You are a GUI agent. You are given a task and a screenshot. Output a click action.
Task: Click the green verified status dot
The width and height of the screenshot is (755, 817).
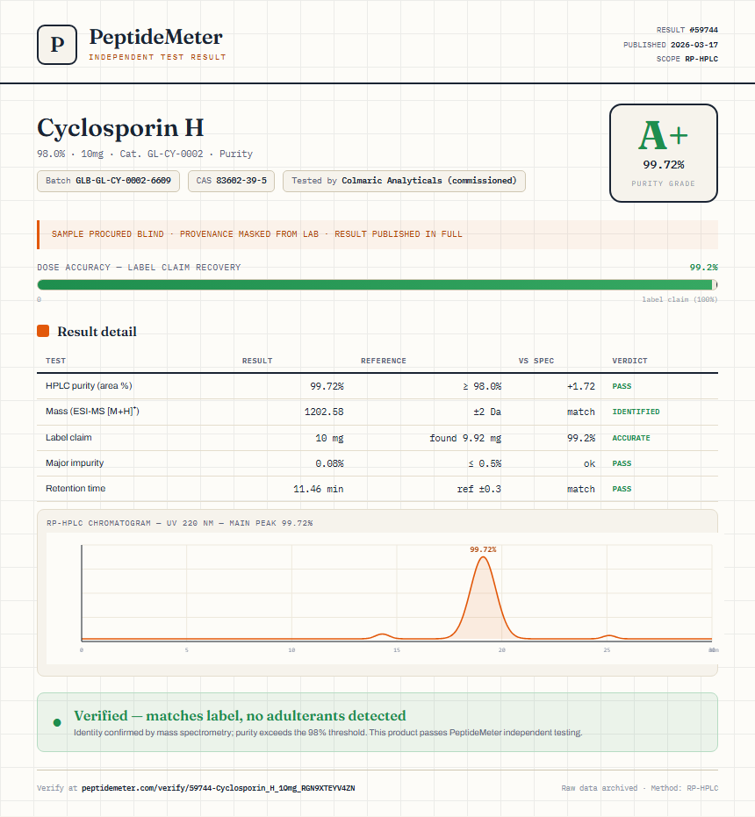pos(57,722)
